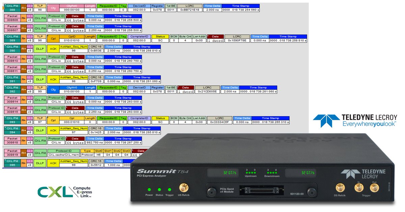The width and height of the screenshot is (405, 212).
Task: Click the R← direction cell of Packet 308606
Action: point(24,18)
